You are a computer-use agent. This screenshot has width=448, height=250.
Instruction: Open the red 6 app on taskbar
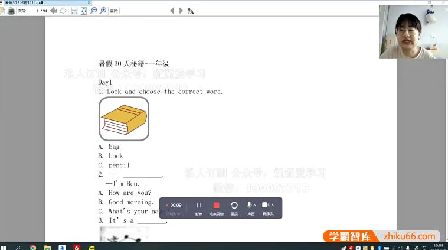coord(77,248)
